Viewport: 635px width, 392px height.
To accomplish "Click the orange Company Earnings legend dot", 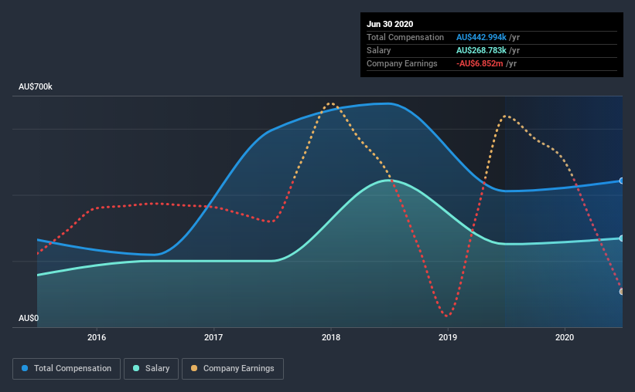I will [194, 368].
